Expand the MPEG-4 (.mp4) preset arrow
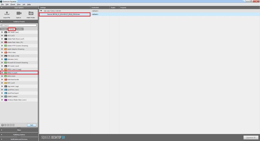 [2, 73]
